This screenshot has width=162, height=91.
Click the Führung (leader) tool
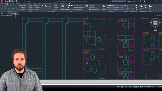(55, 7)
